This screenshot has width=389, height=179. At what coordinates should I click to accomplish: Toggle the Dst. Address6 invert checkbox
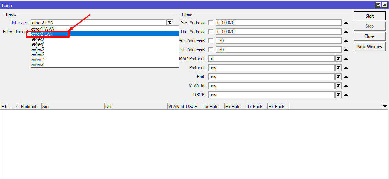point(210,50)
